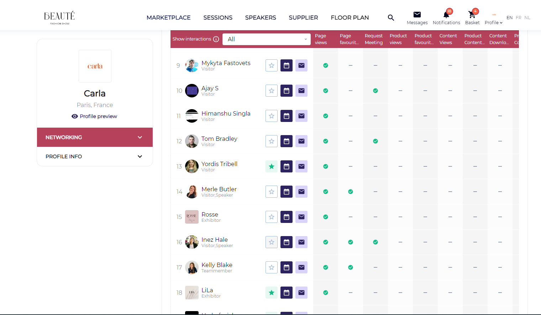Message Merle Butler via envelope icon
This screenshot has width=541, height=315.
coord(301,192)
